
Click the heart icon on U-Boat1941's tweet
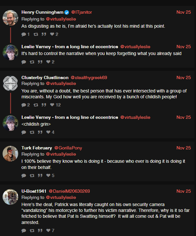48,230
